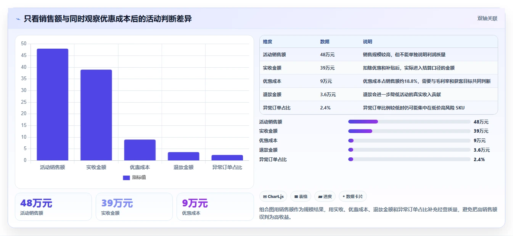Click the description starting 优惠成本占销售额约18.8%
This screenshot has width=513, height=236.
pyautogui.click(x=427, y=81)
